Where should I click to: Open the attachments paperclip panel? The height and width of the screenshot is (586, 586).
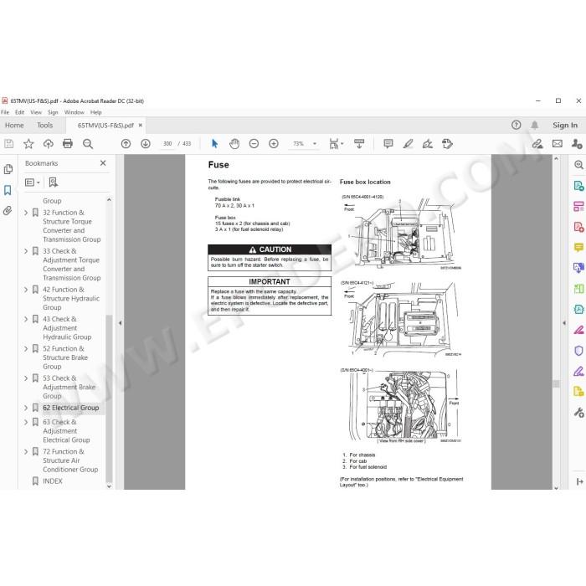coord(8,211)
